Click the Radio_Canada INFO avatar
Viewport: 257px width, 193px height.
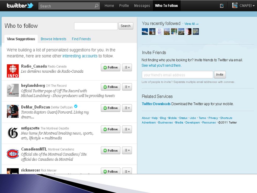[13, 71]
